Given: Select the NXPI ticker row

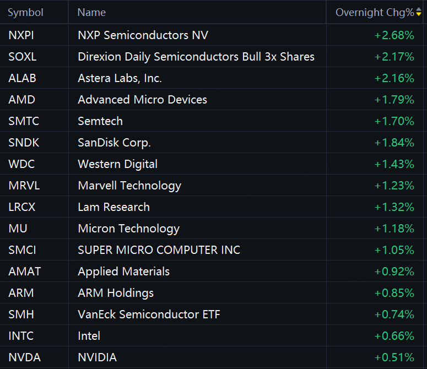Looking at the screenshot, I should pyautogui.click(x=20, y=36).
